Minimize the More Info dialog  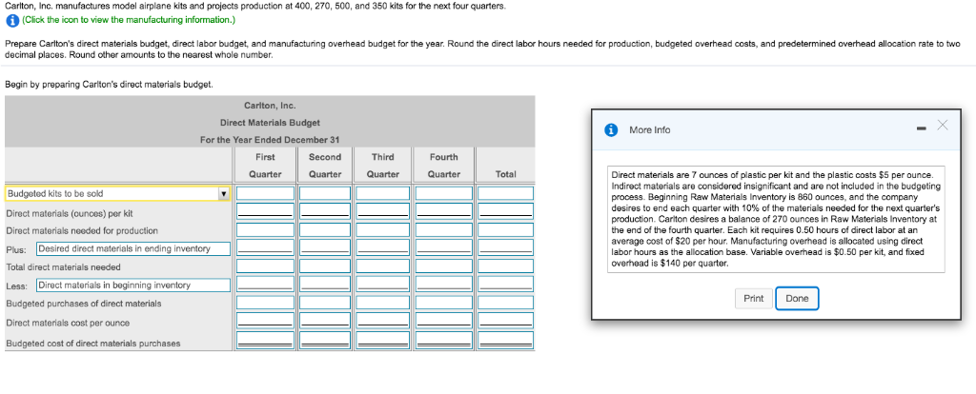click(x=922, y=129)
